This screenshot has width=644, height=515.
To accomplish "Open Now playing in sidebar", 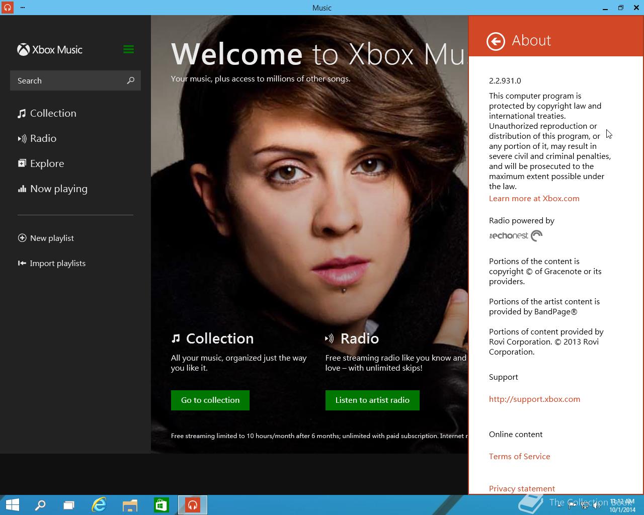I will 53,189.
